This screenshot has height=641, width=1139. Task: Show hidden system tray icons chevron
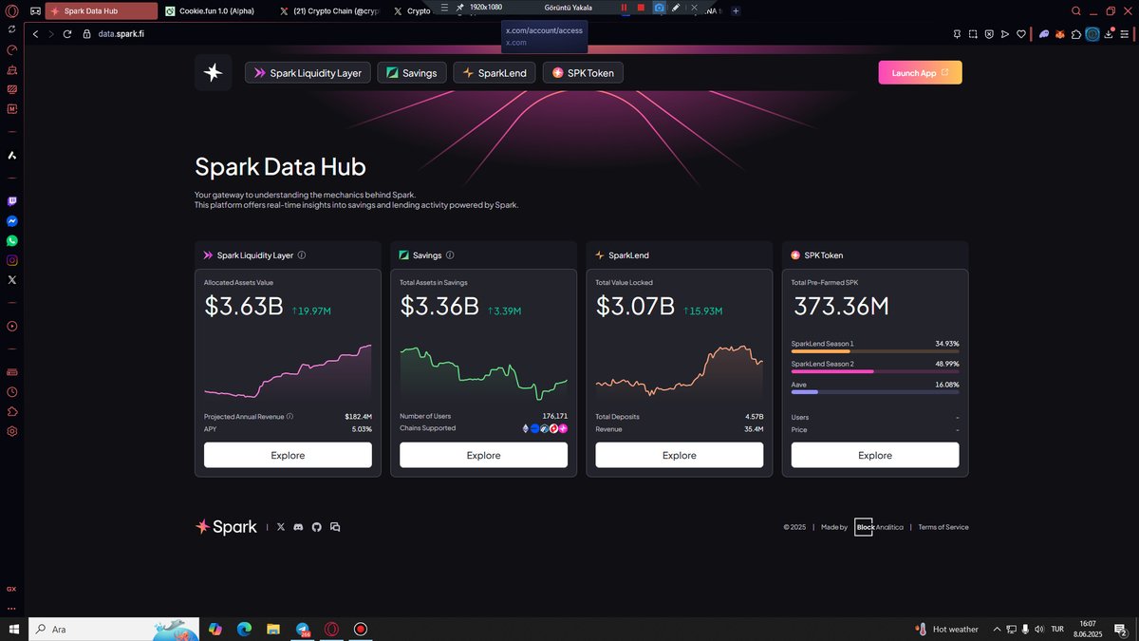(997, 629)
